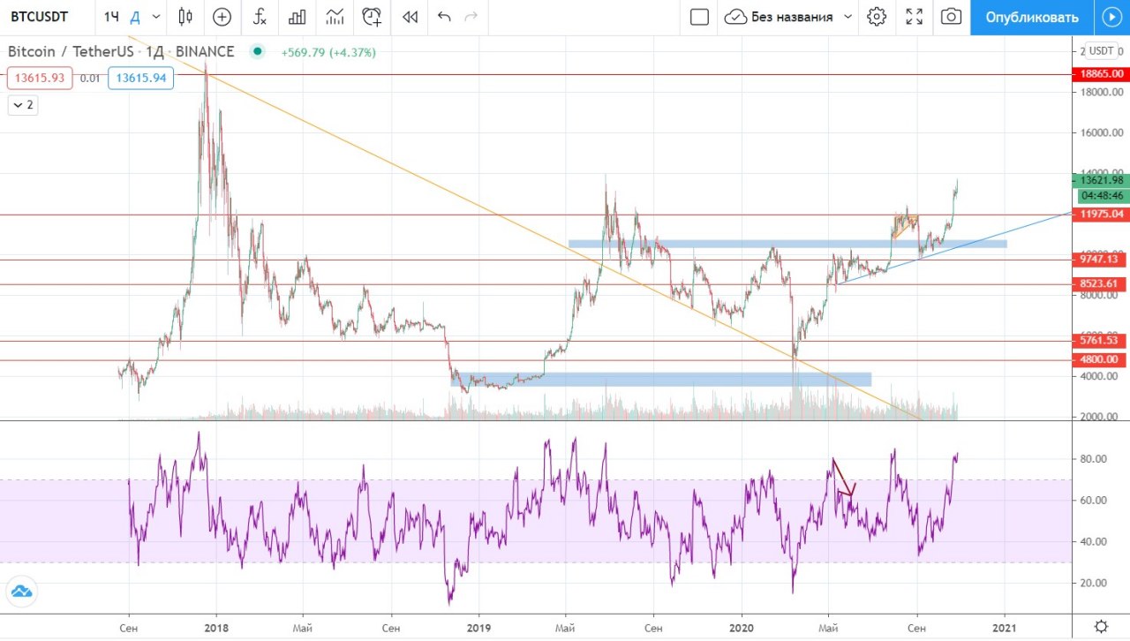Select the dark red arrow on the RSI pane
The image size is (1130, 641).
[x=843, y=478]
